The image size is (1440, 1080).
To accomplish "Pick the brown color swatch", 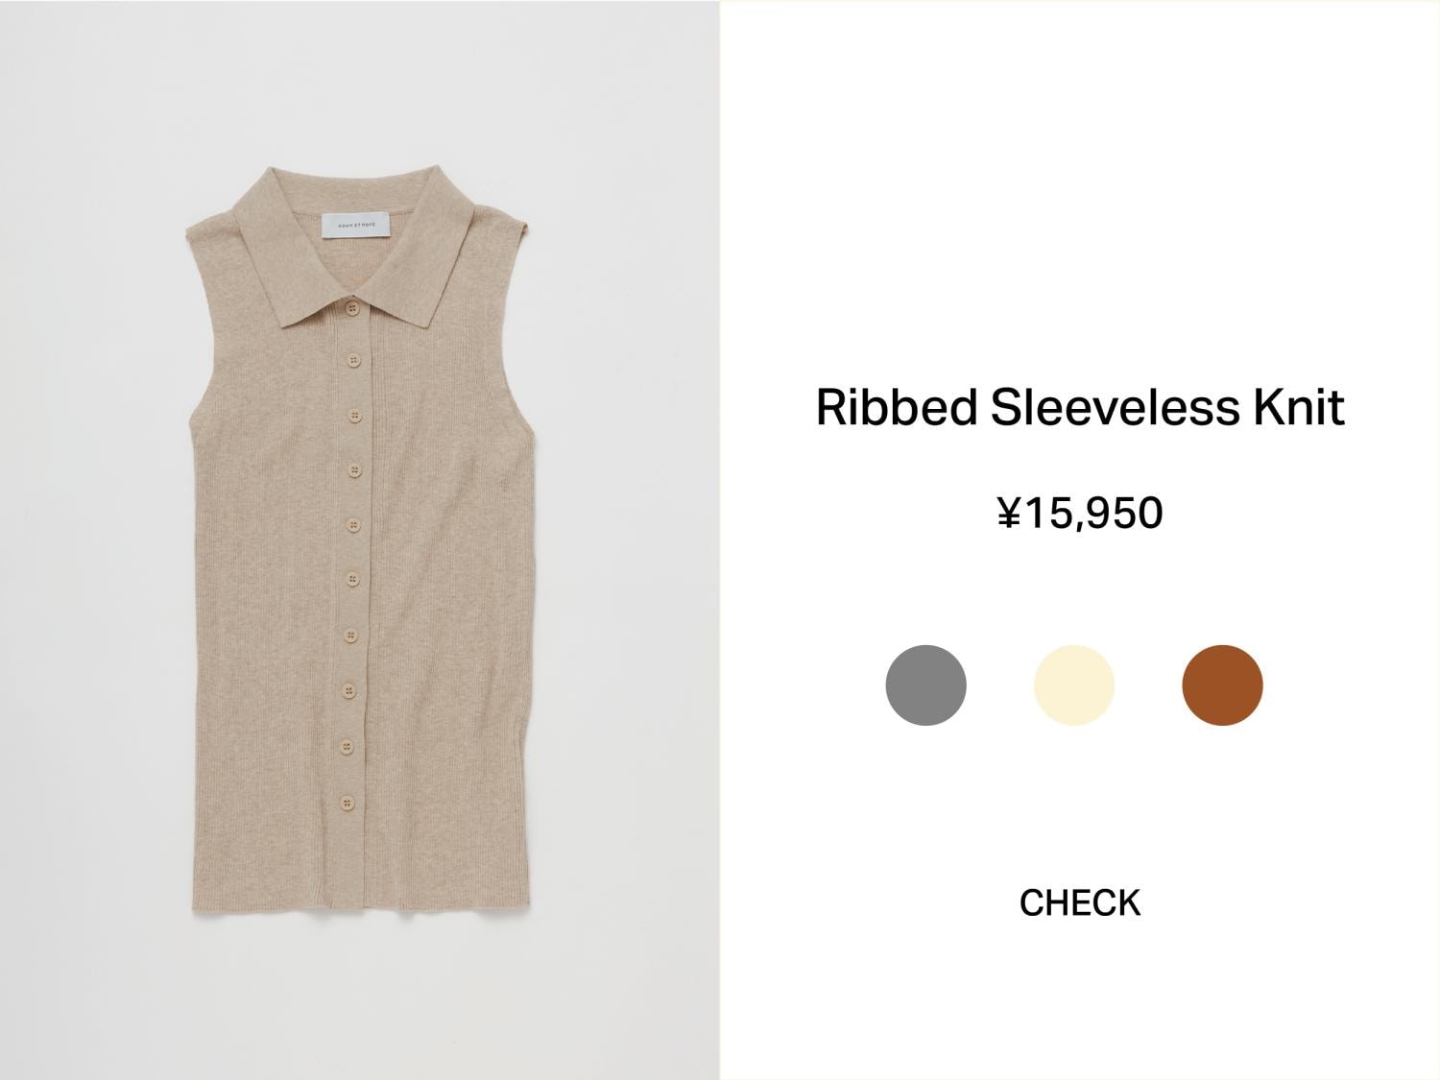I will [x=1222, y=685].
